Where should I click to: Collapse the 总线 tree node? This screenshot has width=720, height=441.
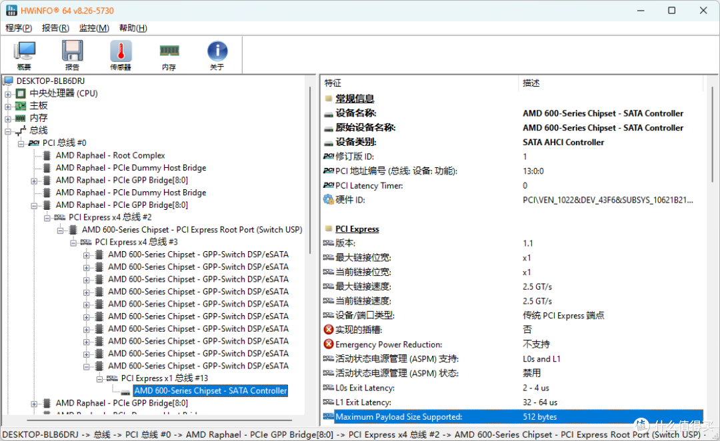tap(8, 131)
